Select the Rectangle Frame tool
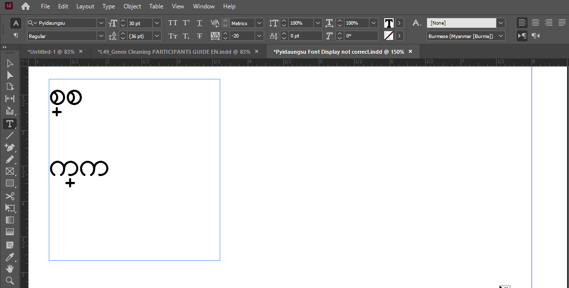This screenshot has height=288, width=569. pyautogui.click(x=10, y=172)
